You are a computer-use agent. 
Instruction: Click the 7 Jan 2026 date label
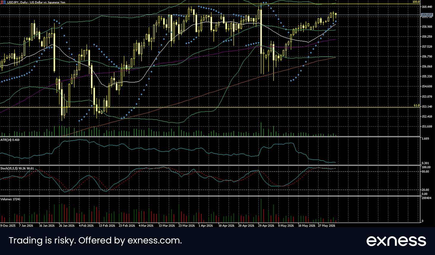pyautogui.click(x=26, y=226)
